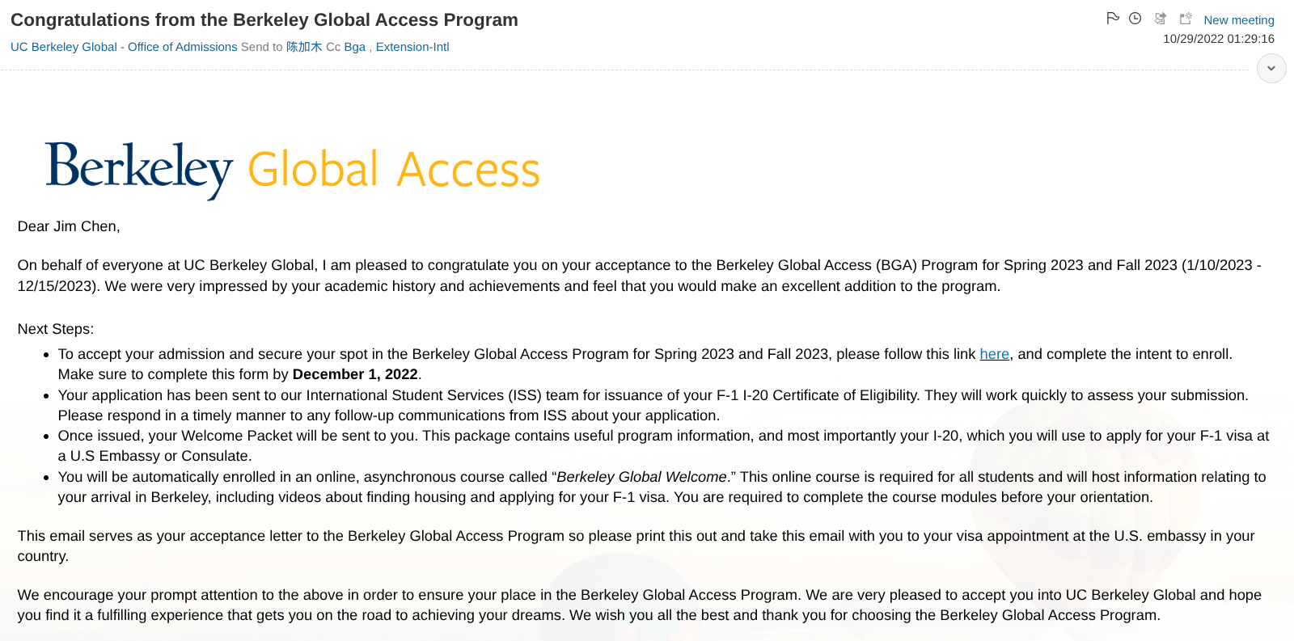Image resolution: width=1294 pixels, height=641 pixels.
Task: Click the clock reminder icon
Action: coord(1135,19)
